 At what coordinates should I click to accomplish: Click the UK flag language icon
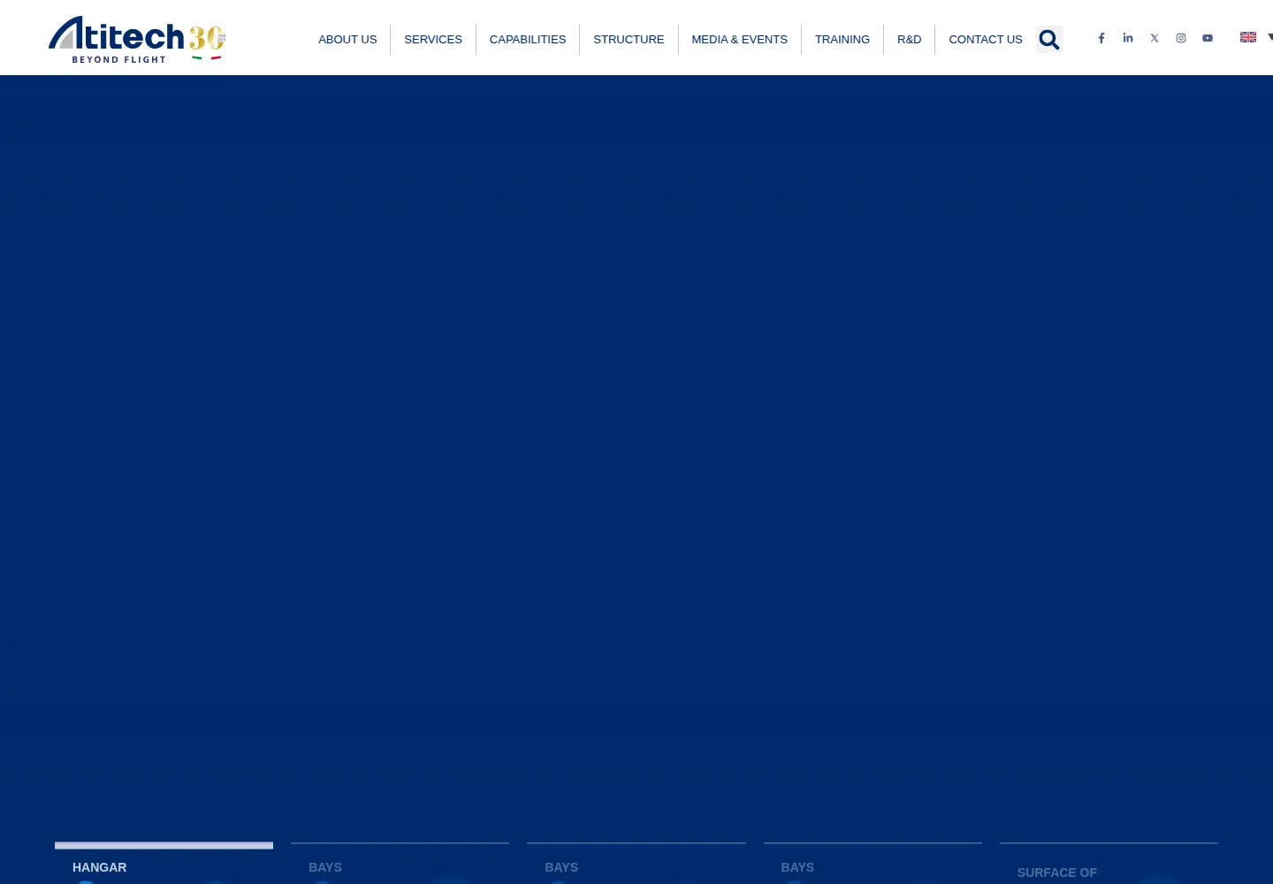[x=1248, y=37]
